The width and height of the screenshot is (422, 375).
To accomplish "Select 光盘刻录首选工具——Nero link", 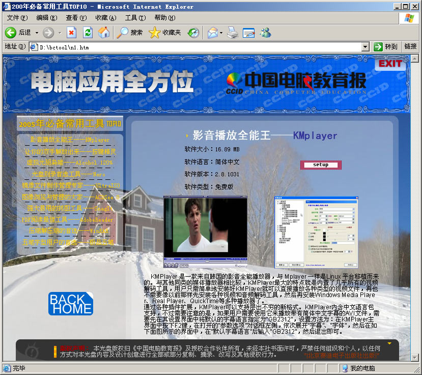I will (x=69, y=174).
